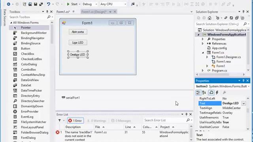The image size is (253, 142).
Task: Close the Form1.cs [Design] tab
Action: pos(115,11)
